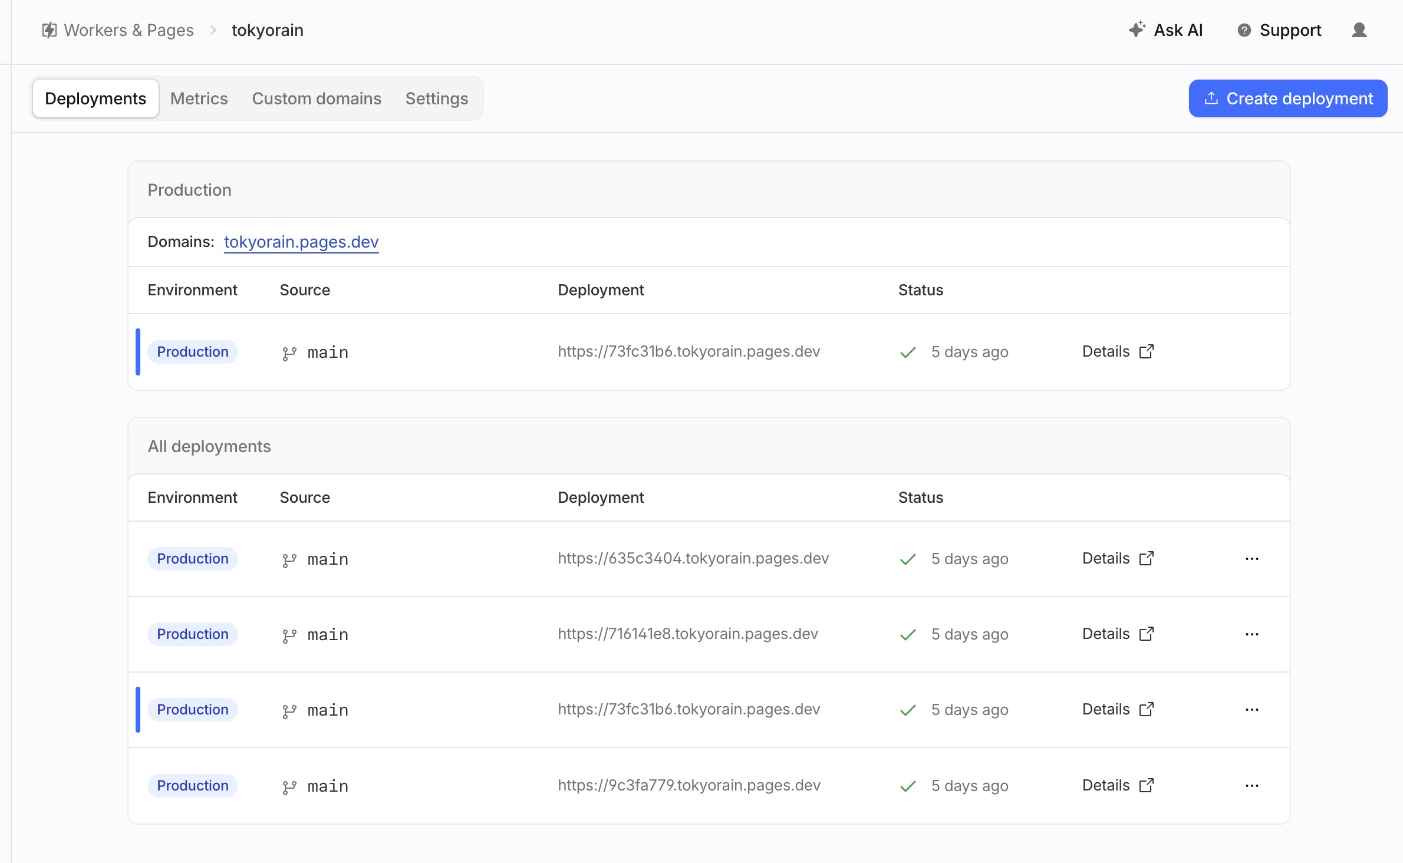Click the Status column header in the Production table
The image size is (1403, 863).
pos(920,290)
